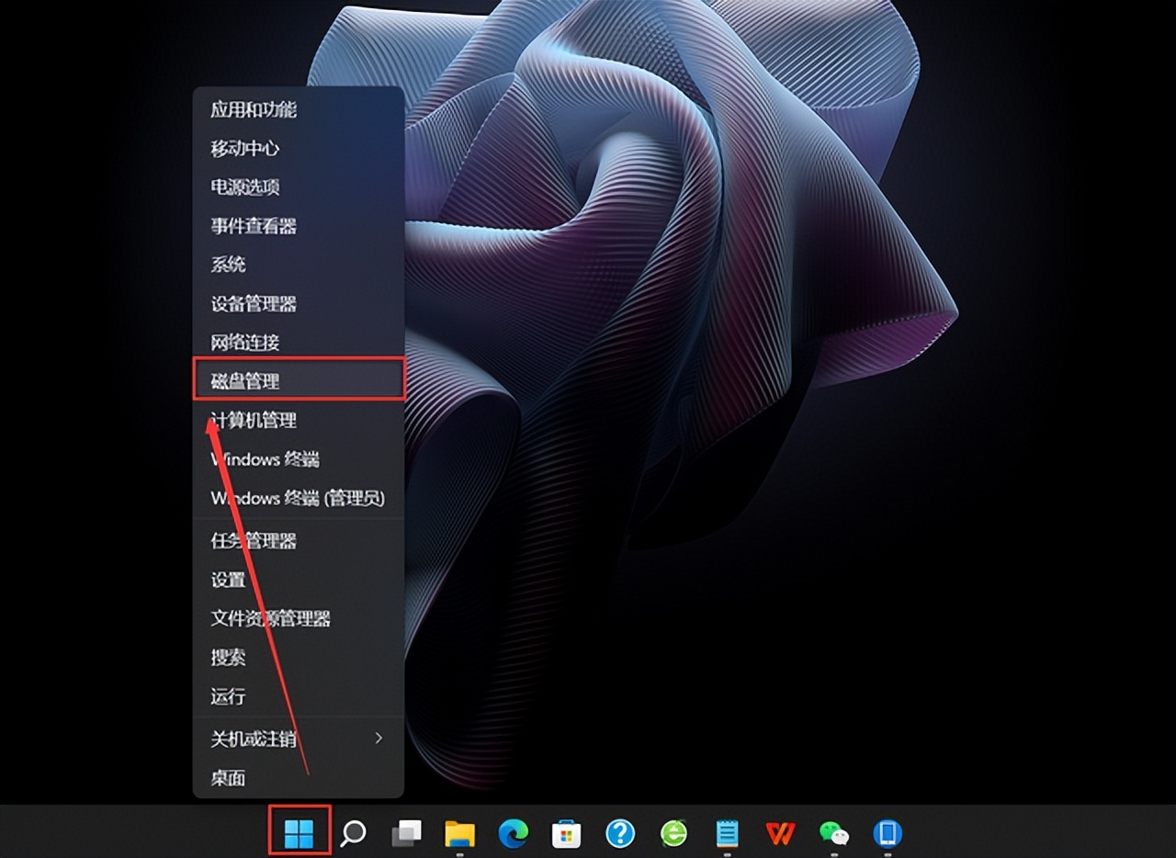Open Windows Search from the taskbar
The image size is (1176, 858).
tap(352, 834)
